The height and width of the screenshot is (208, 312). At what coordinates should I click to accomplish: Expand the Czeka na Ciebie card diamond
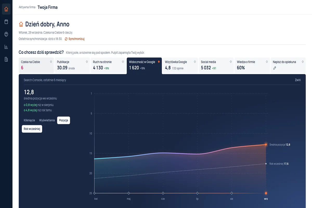51,62
